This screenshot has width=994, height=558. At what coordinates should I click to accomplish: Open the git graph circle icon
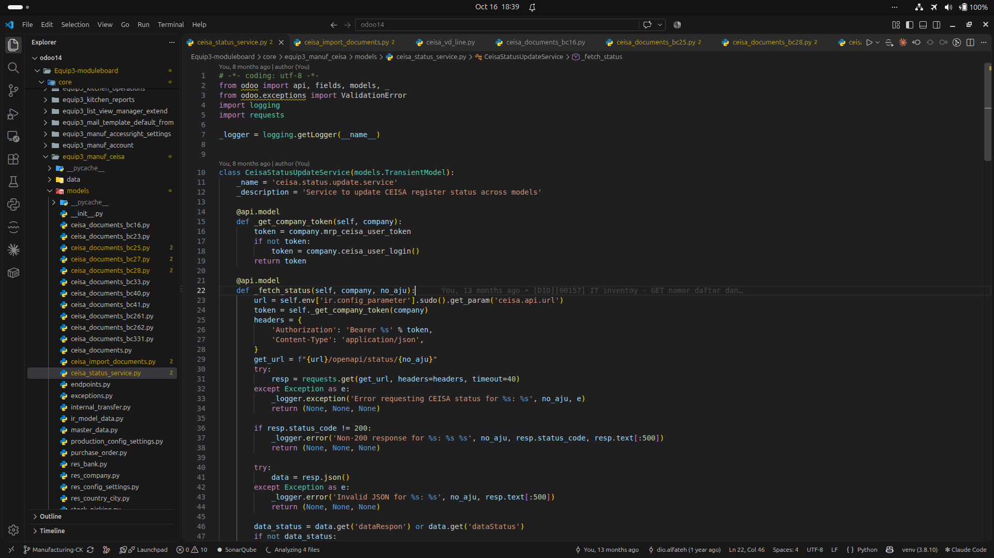pos(957,42)
